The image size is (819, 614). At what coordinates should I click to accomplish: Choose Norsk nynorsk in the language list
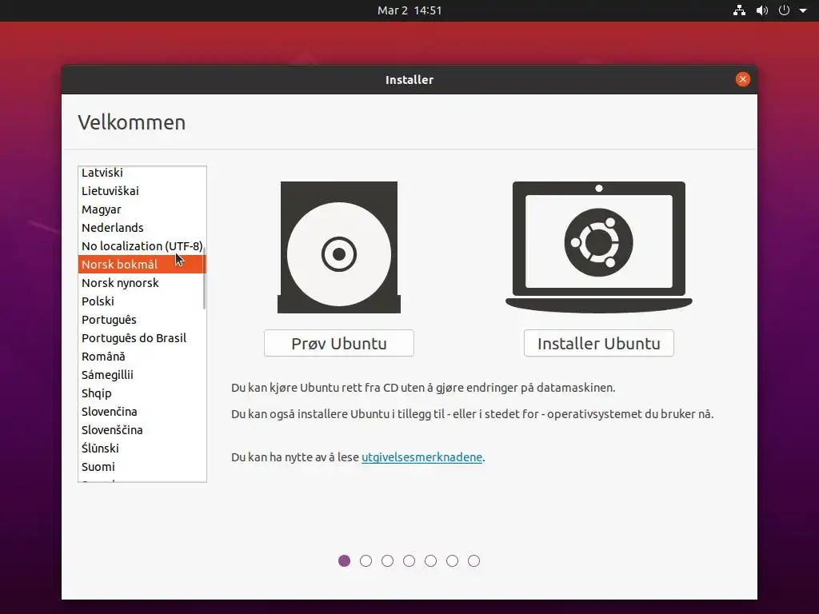click(141, 282)
